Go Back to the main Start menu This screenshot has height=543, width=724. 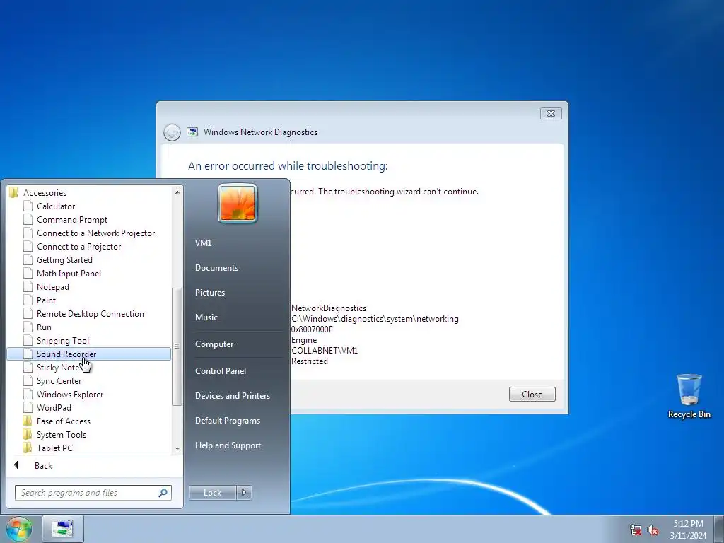(x=43, y=466)
